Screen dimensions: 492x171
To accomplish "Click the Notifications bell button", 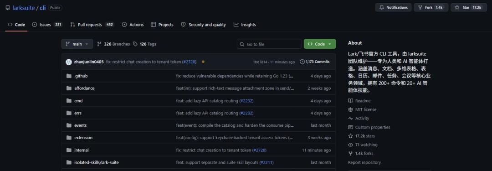I will pos(393,8).
